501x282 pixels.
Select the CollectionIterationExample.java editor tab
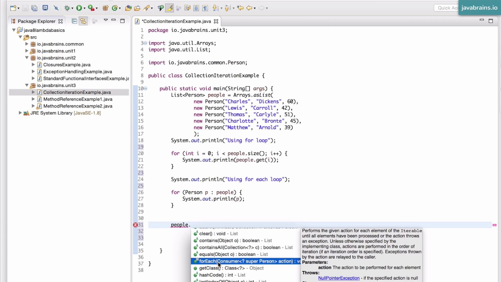[176, 21]
